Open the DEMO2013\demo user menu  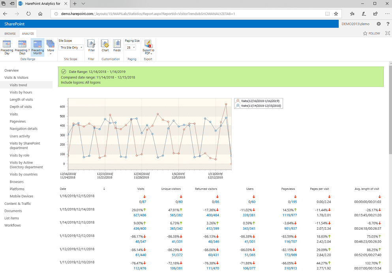click(x=356, y=24)
